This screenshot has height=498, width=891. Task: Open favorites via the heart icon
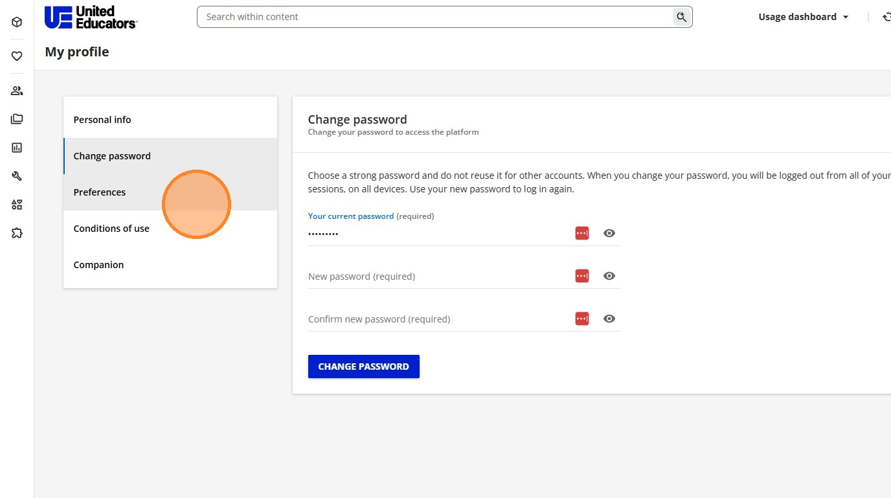pos(17,56)
